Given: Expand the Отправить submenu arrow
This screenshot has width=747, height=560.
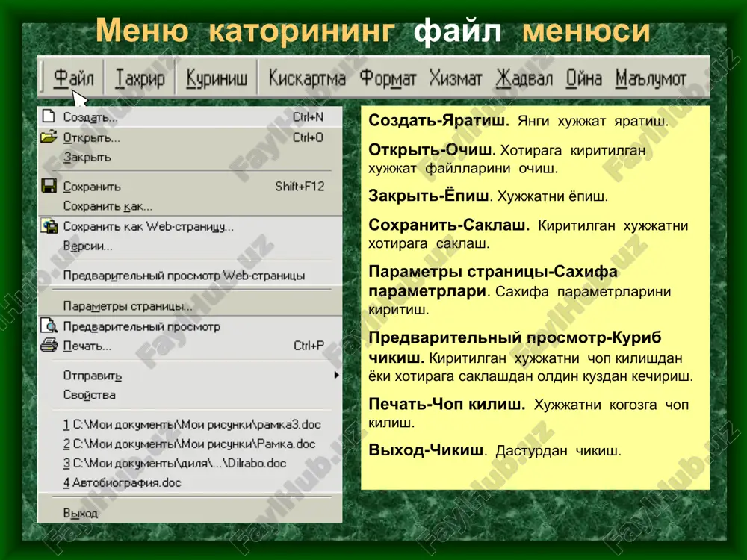Looking at the screenshot, I should 336,376.
